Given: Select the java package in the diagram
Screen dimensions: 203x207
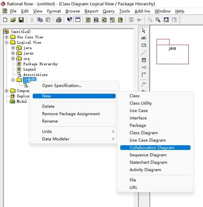Looking at the screenshot, I should pos(173,52).
